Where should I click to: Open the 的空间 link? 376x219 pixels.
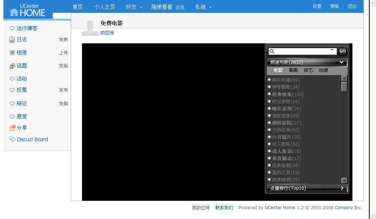[107, 33]
